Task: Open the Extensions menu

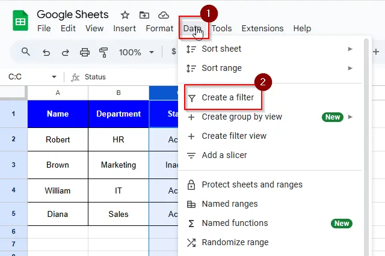Action: point(262,28)
